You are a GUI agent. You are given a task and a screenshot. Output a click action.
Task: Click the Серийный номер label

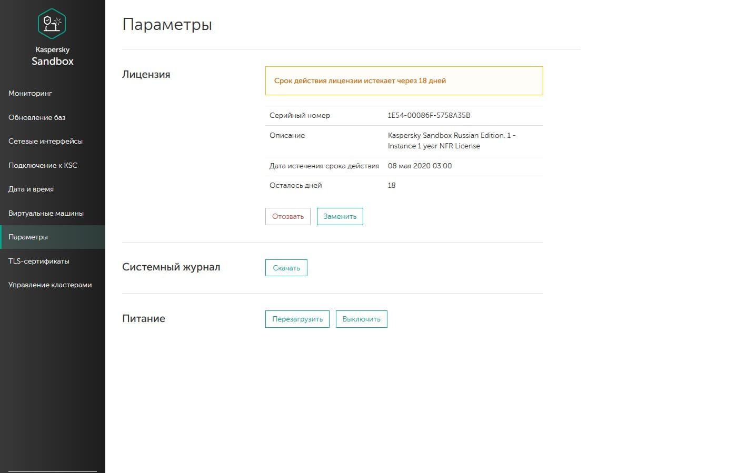(300, 115)
